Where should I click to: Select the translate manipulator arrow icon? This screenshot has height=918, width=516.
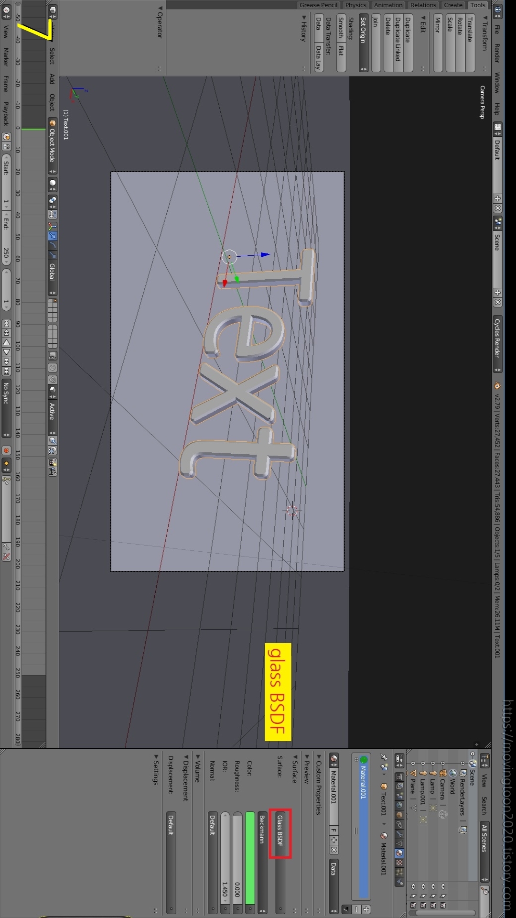(52, 236)
